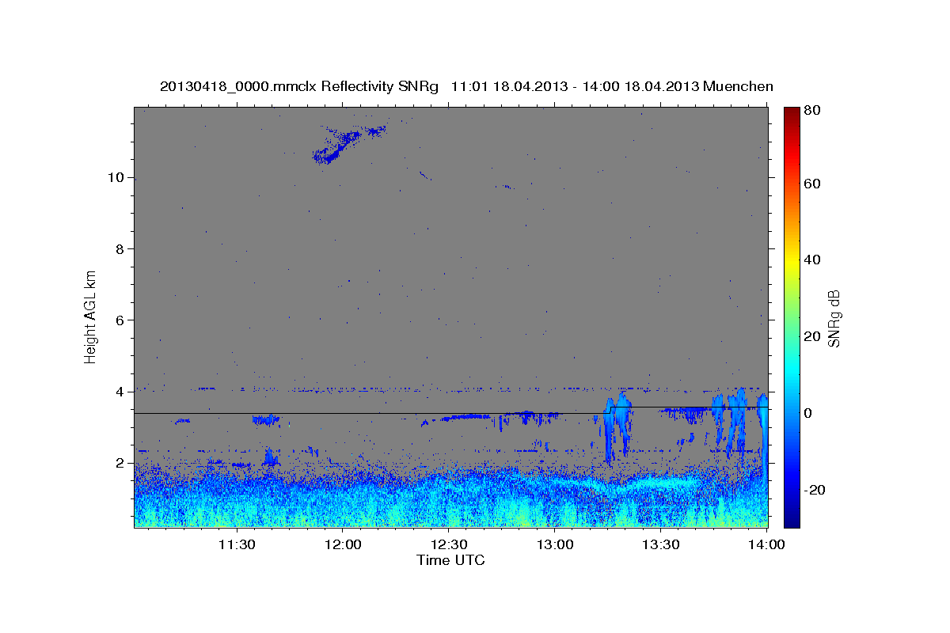The image size is (950, 633).
Task: Click the 12:00 time tick label
Action: (x=342, y=544)
